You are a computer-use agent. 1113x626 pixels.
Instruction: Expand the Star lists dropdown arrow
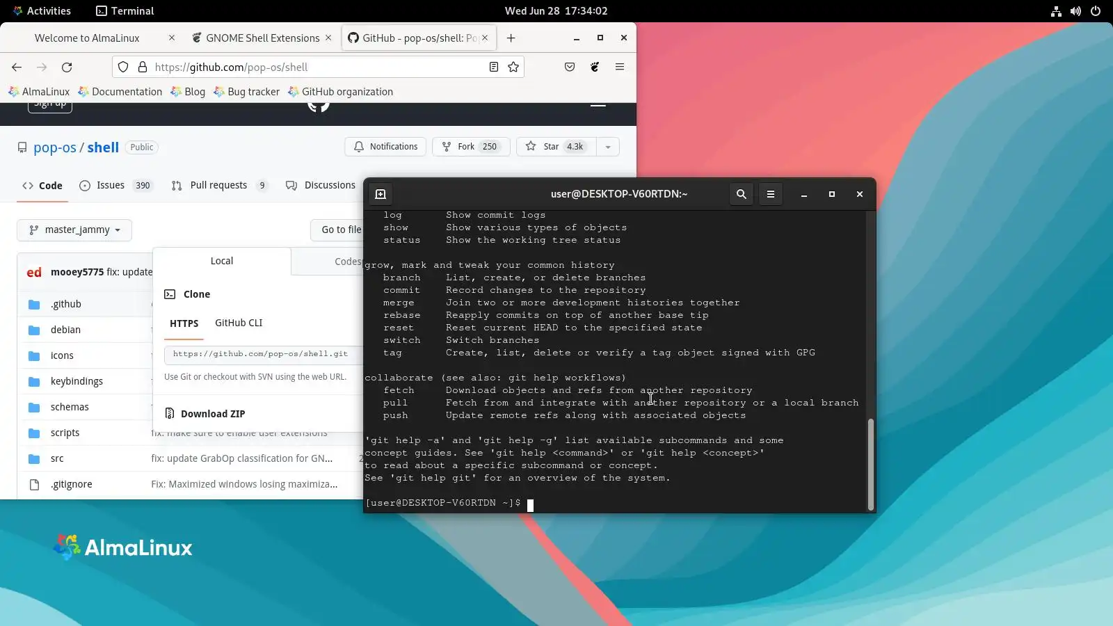click(608, 147)
